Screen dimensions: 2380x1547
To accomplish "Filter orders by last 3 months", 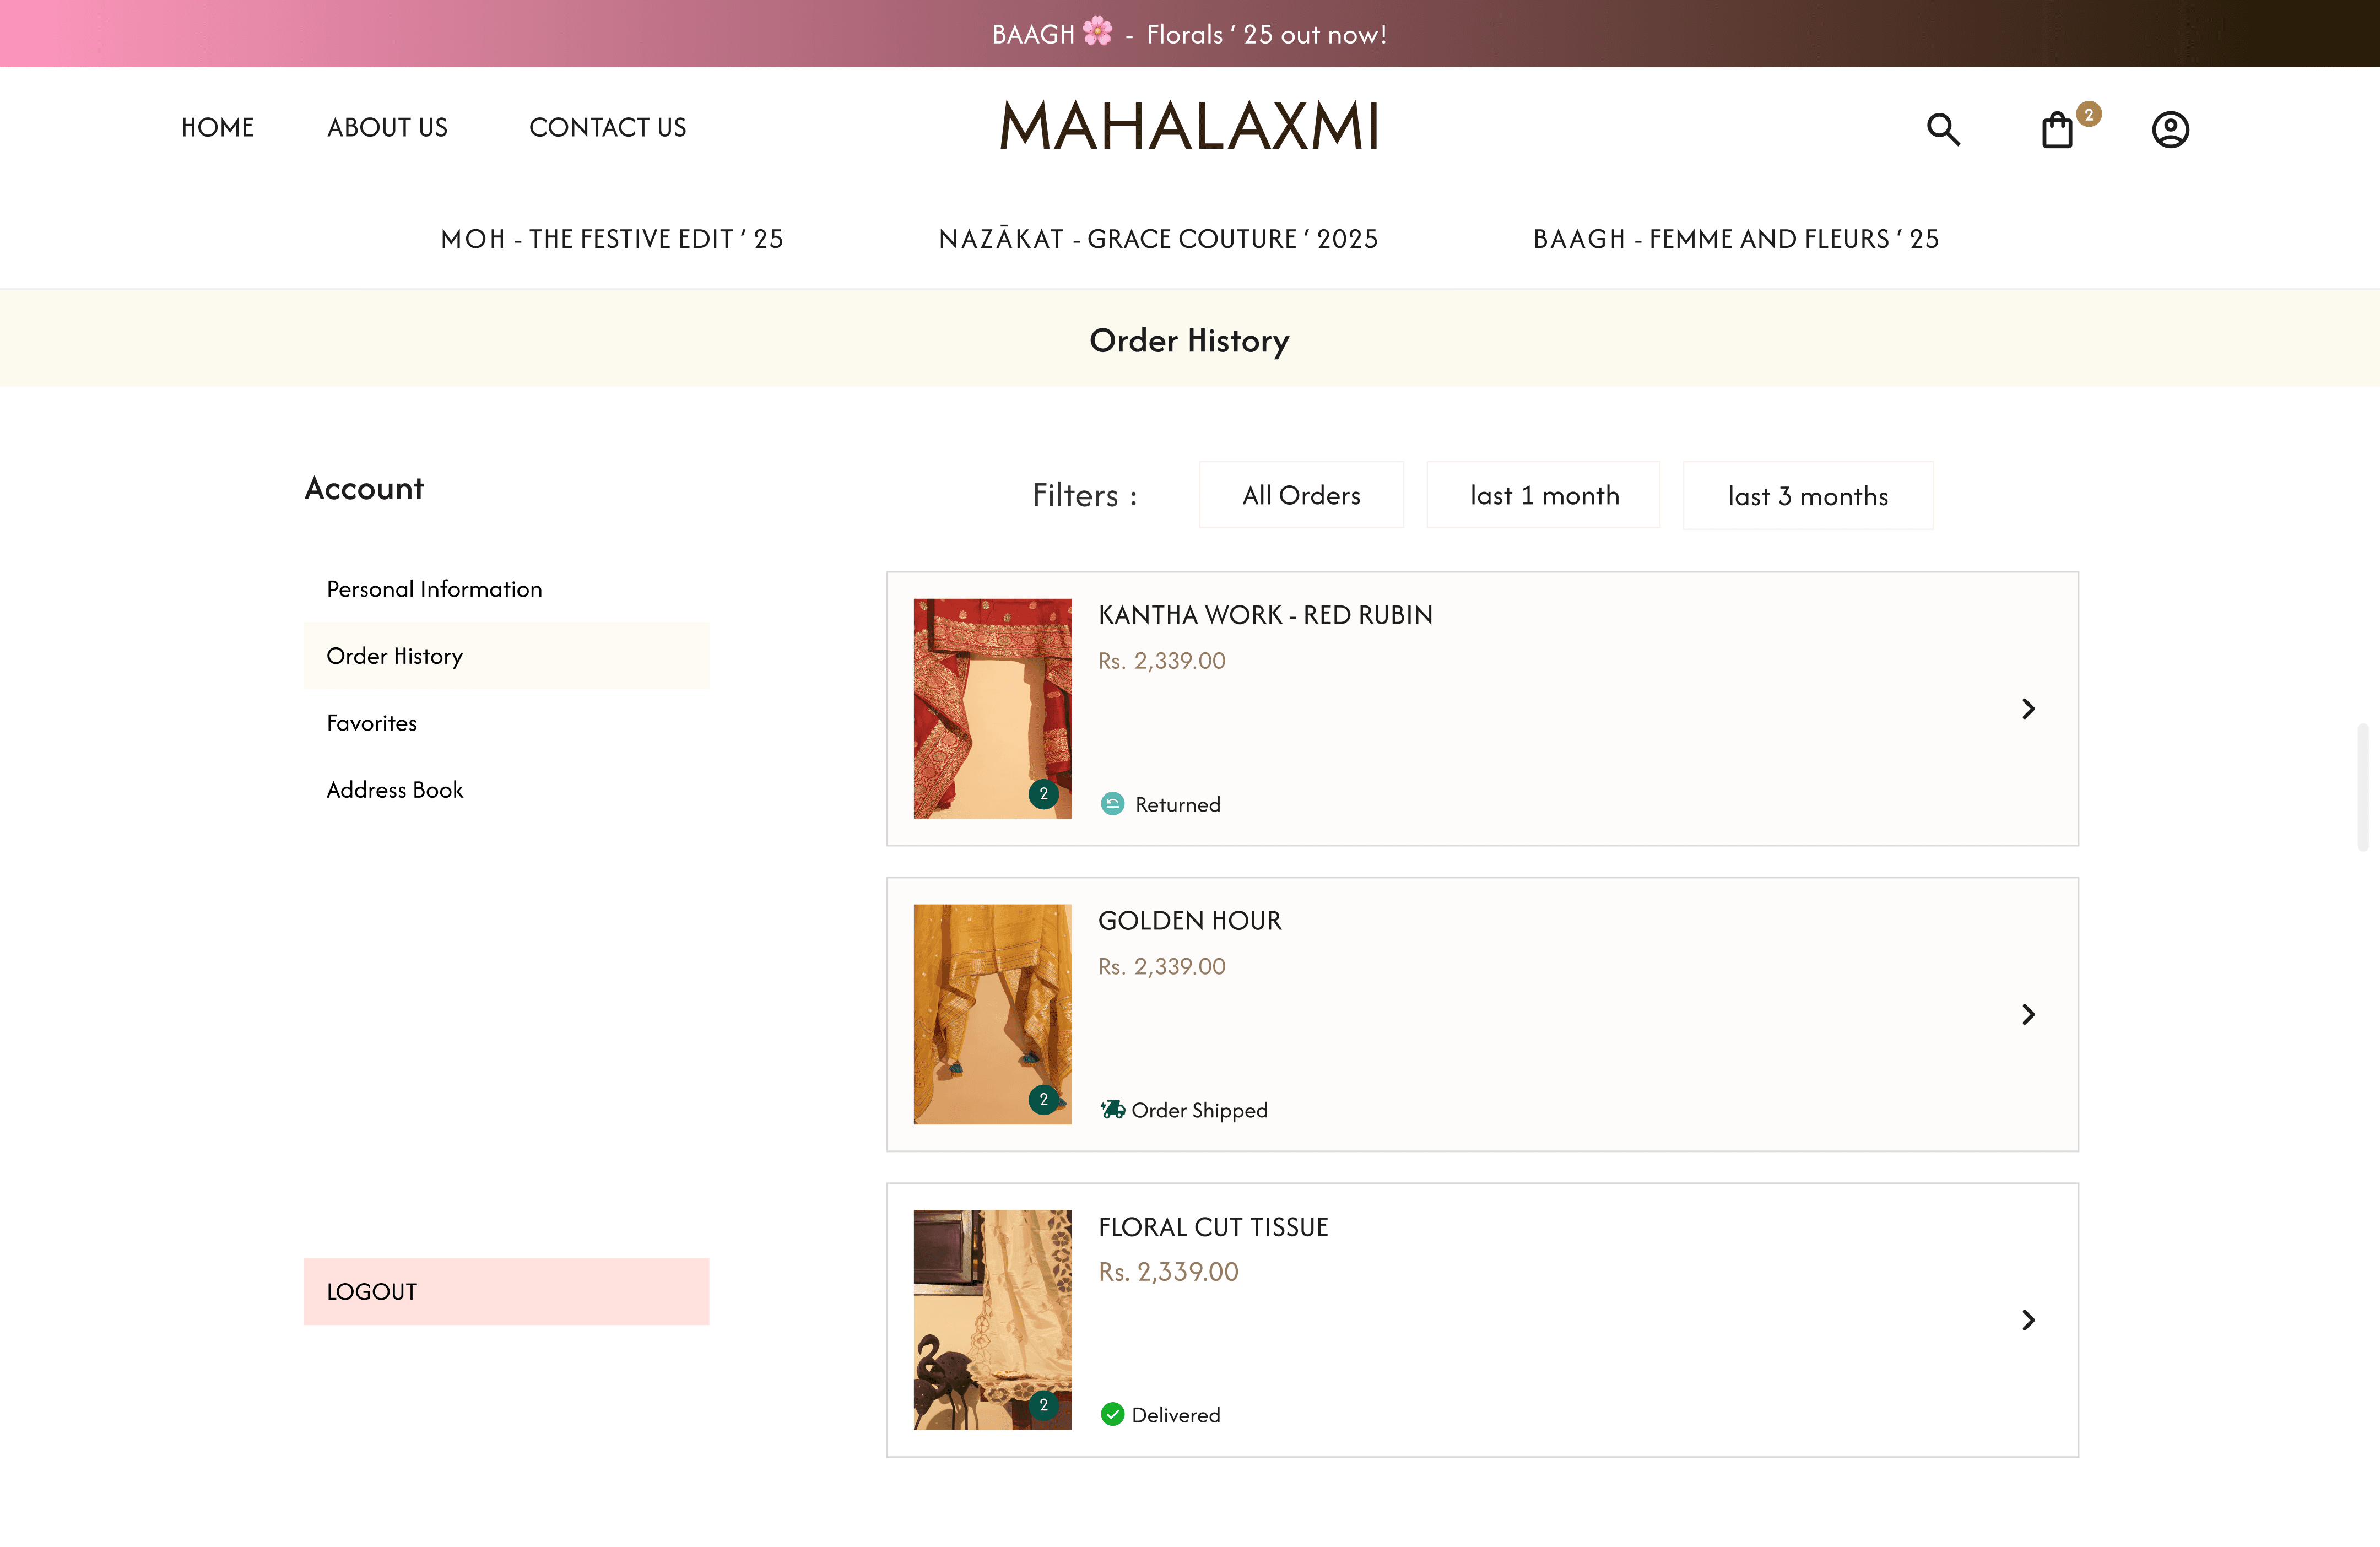I will (1807, 496).
